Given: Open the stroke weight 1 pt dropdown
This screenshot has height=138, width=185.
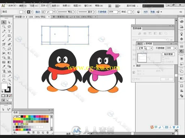Looking at the screenshot, I should click(x=54, y=12).
